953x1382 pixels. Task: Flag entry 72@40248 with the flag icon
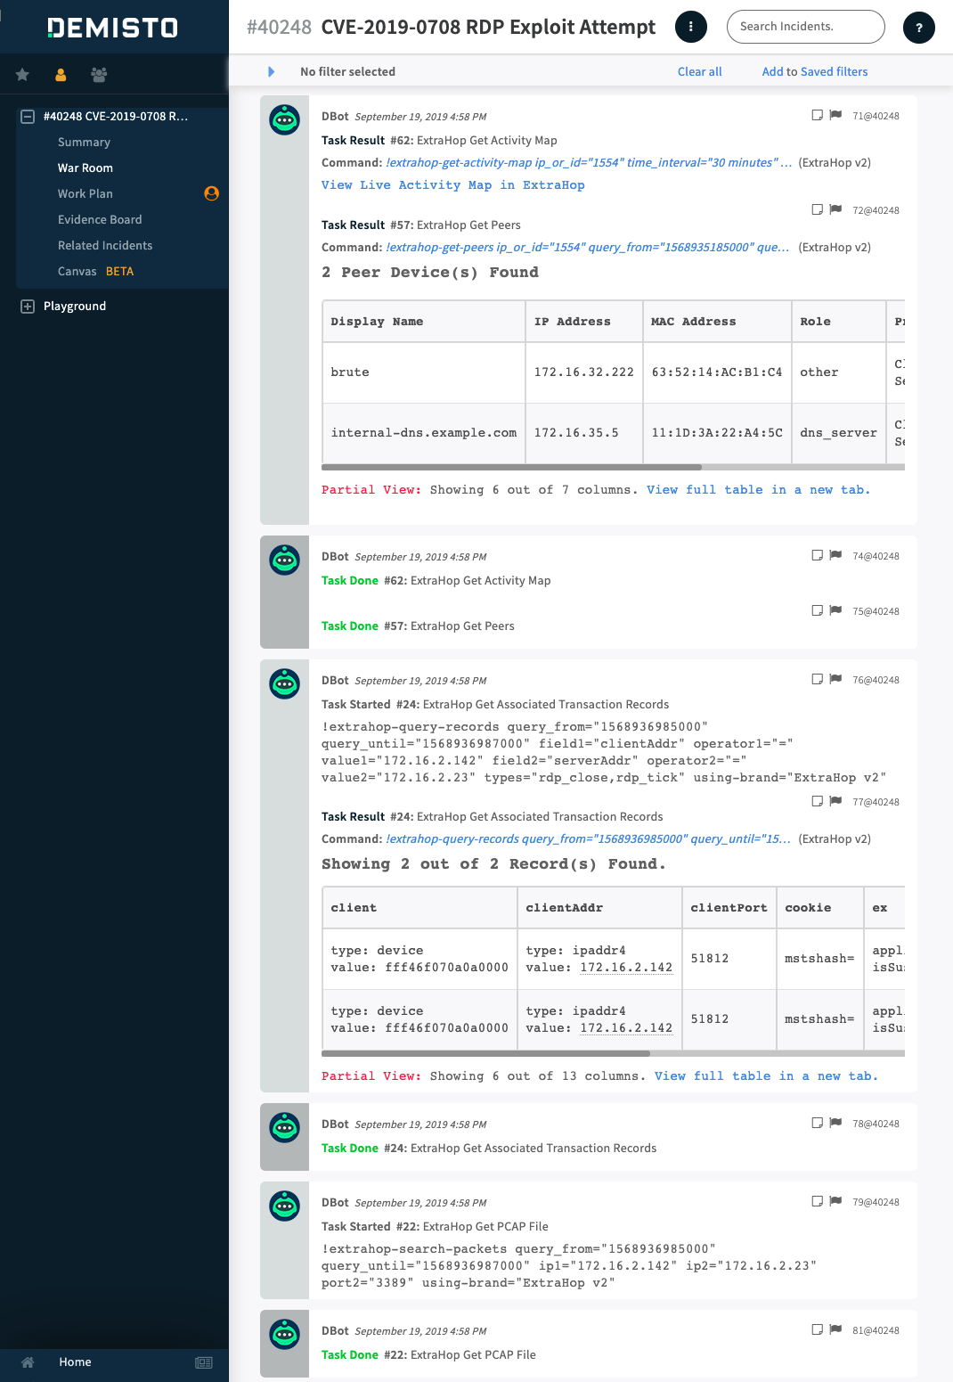click(835, 209)
